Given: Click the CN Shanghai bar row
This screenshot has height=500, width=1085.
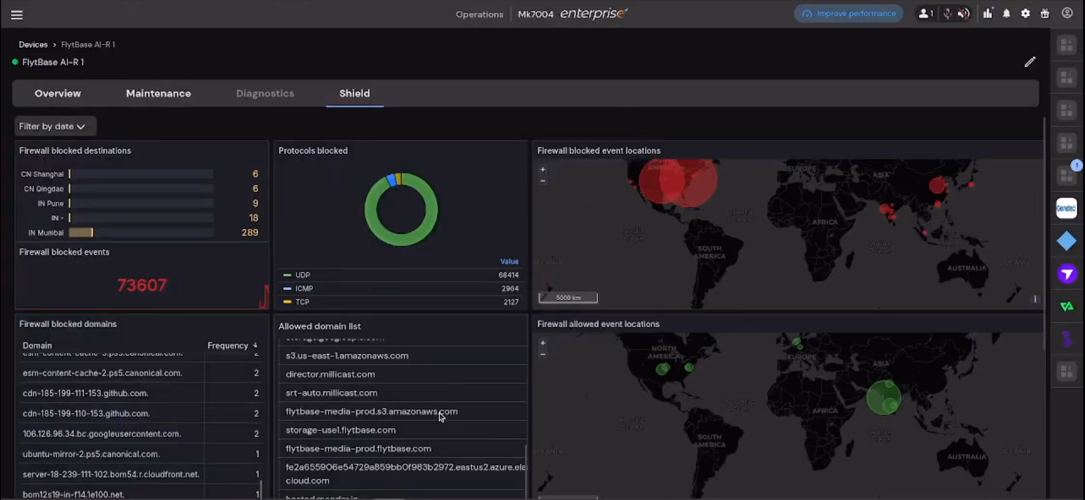Looking at the screenshot, I should (x=139, y=174).
